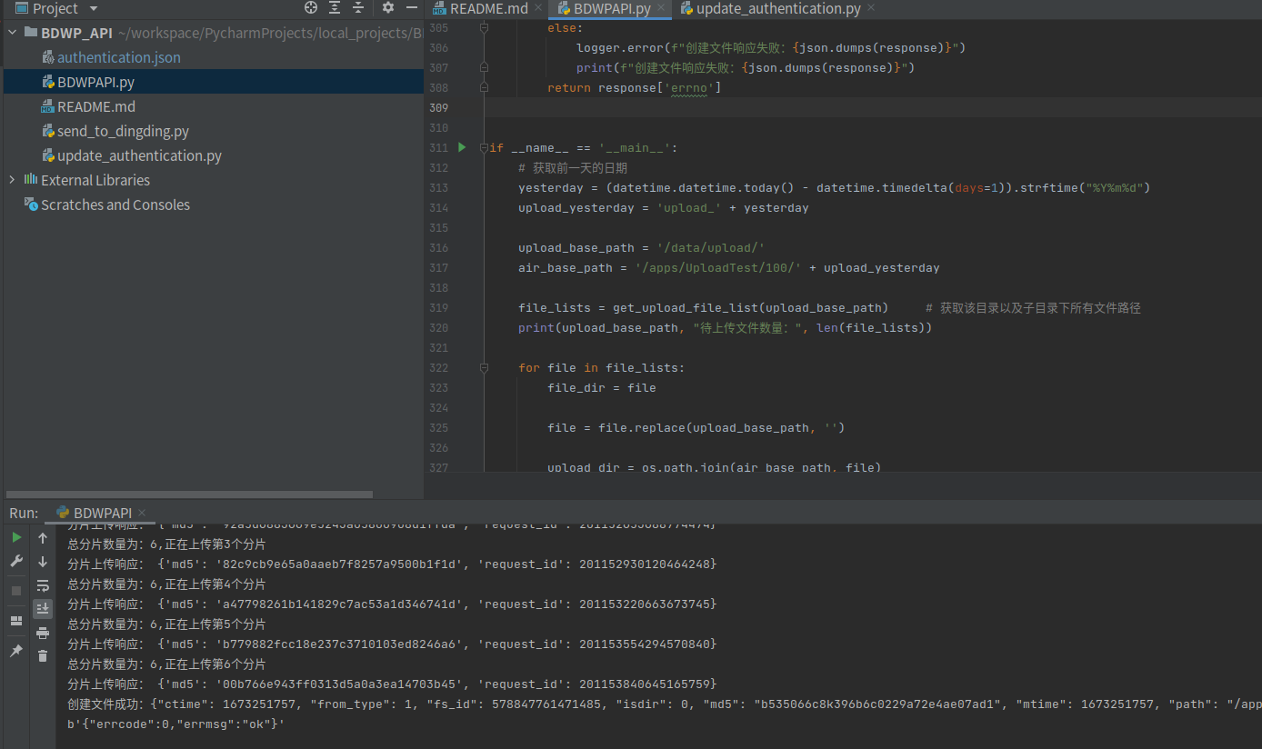This screenshot has height=749, width=1262.
Task: Rerun BDWPAPI with green play button
Action: (x=16, y=537)
